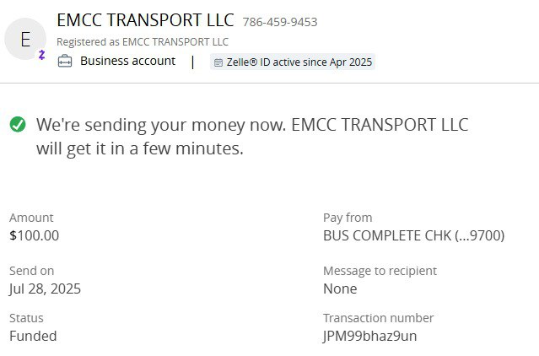Select the EMCC TRANSPORT LLC recipient heading
539x356 pixels.
coord(145,20)
